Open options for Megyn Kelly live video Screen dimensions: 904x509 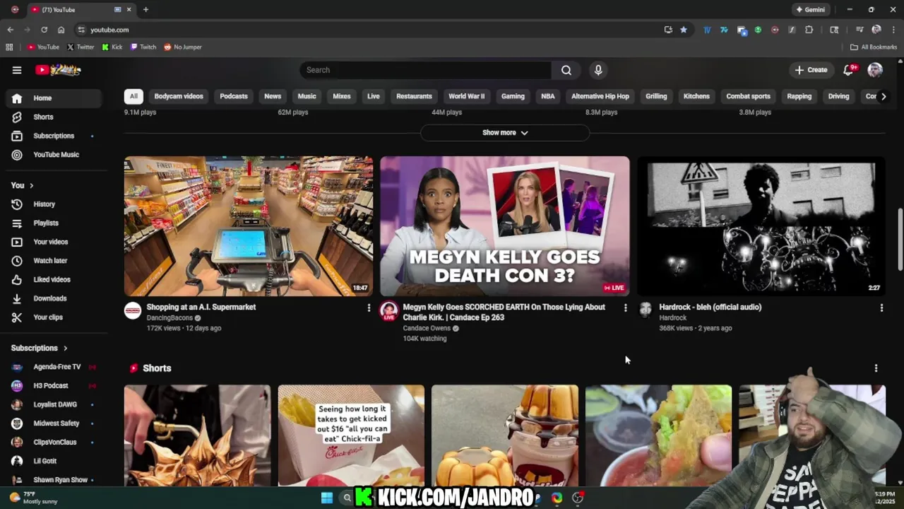(625, 308)
